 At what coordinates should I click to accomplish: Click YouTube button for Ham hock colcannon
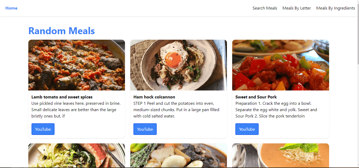tap(145, 129)
